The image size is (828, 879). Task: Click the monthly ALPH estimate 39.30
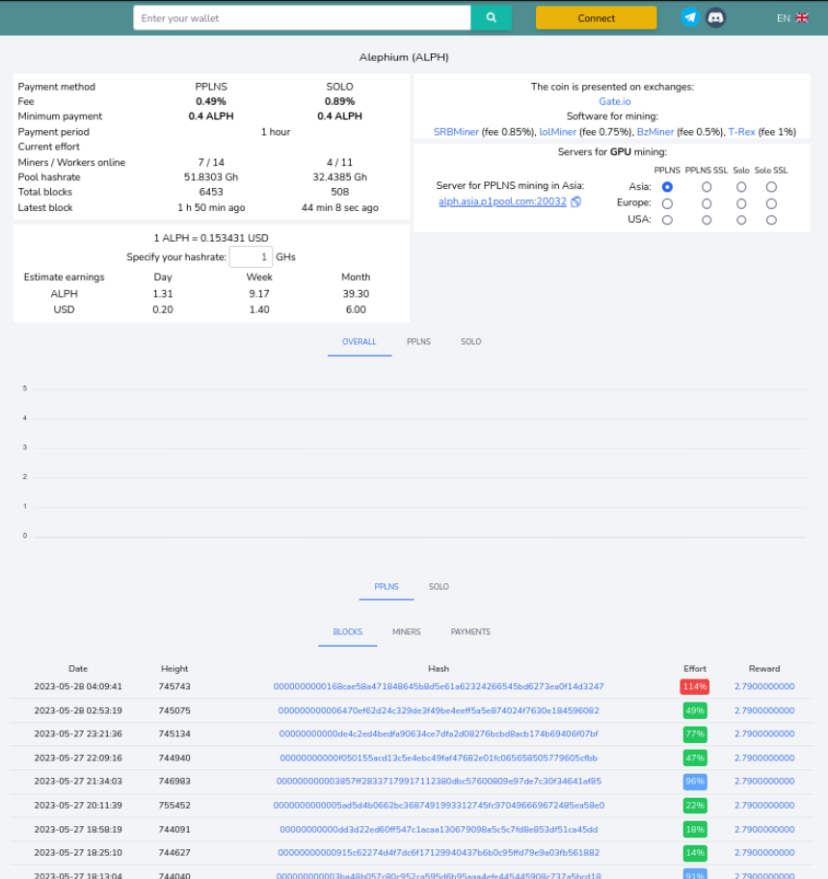click(356, 294)
